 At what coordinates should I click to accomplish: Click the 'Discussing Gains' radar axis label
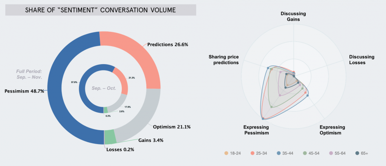[293, 17]
